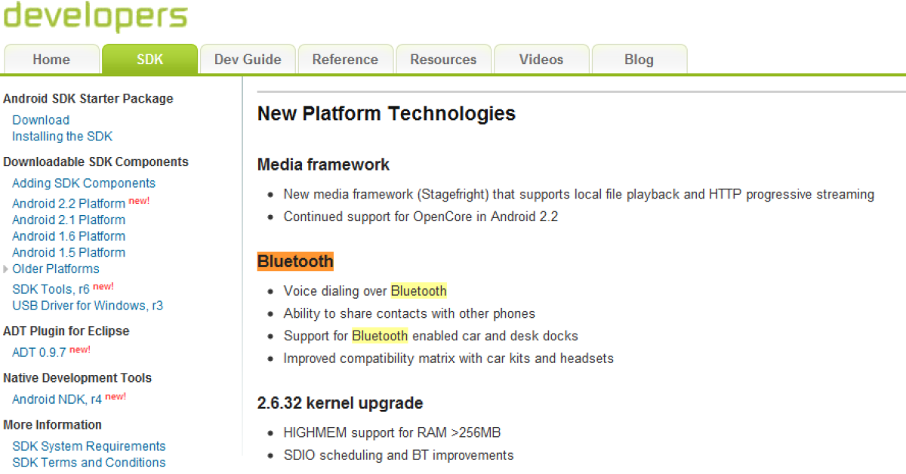The width and height of the screenshot is (906, 474).
Task: Go to the Resources tab
Action: (x=443, y=60)
